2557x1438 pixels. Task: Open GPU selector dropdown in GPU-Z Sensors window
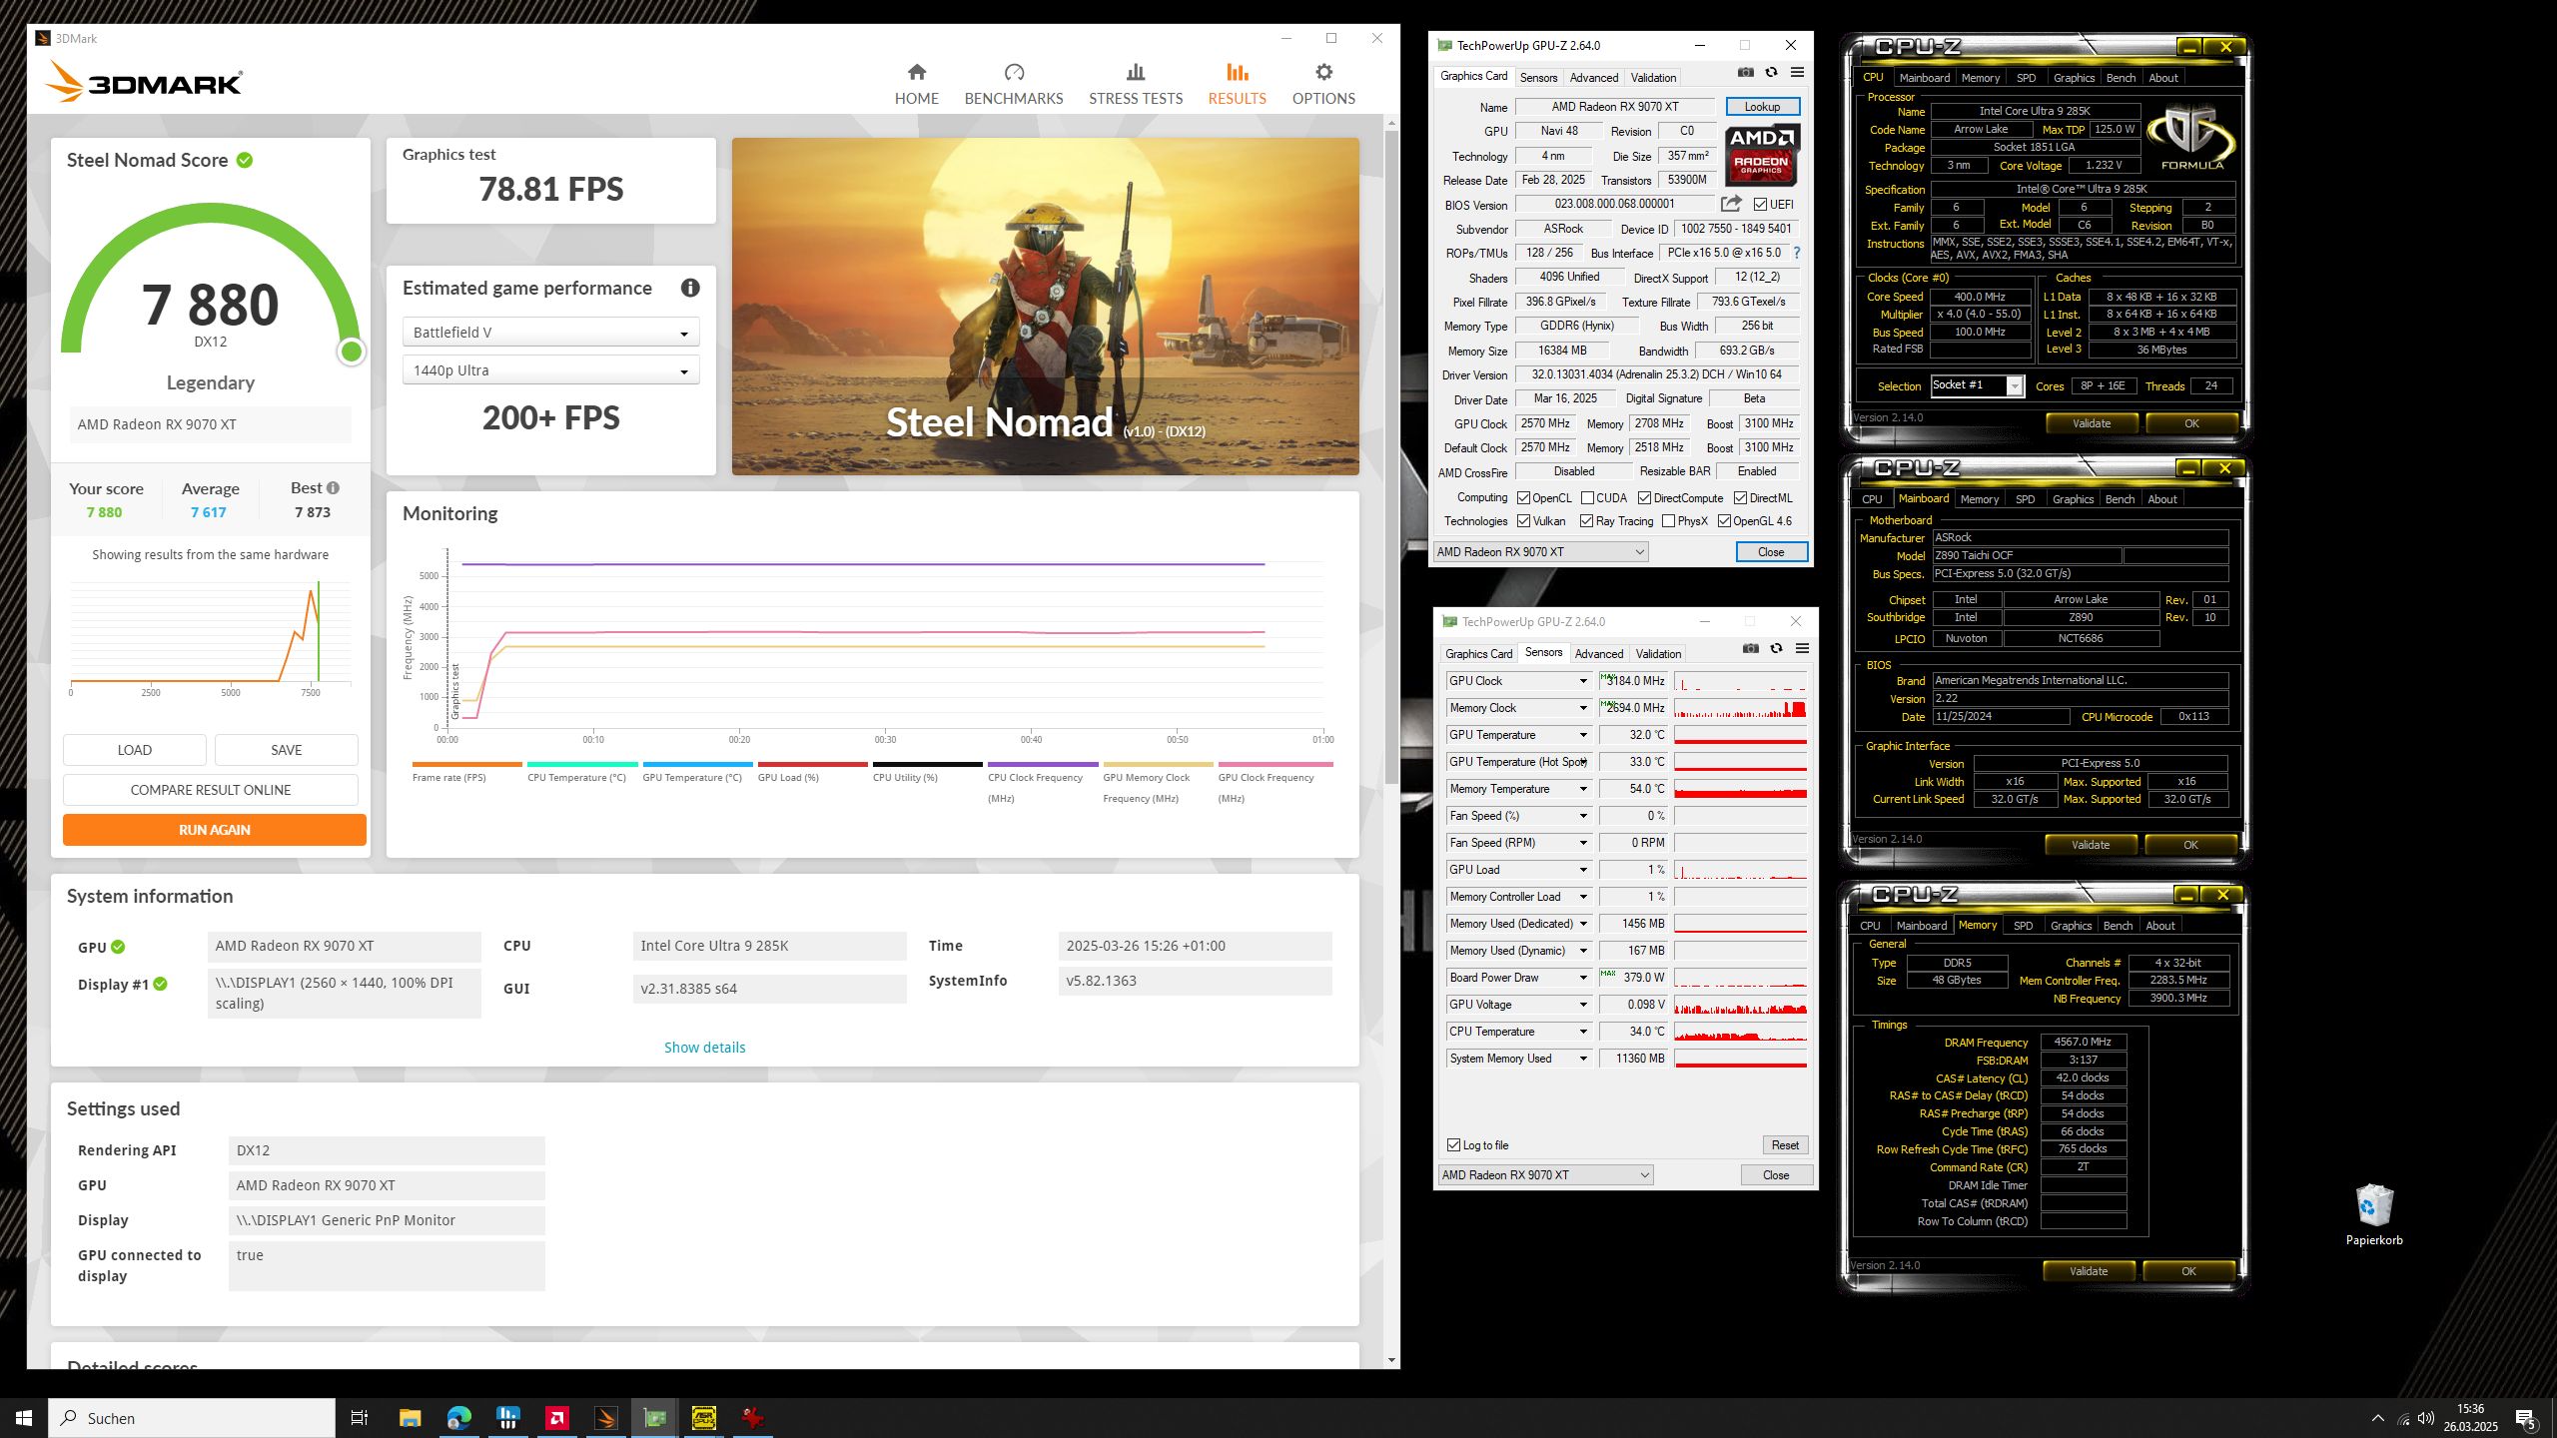point(1545,1175)
